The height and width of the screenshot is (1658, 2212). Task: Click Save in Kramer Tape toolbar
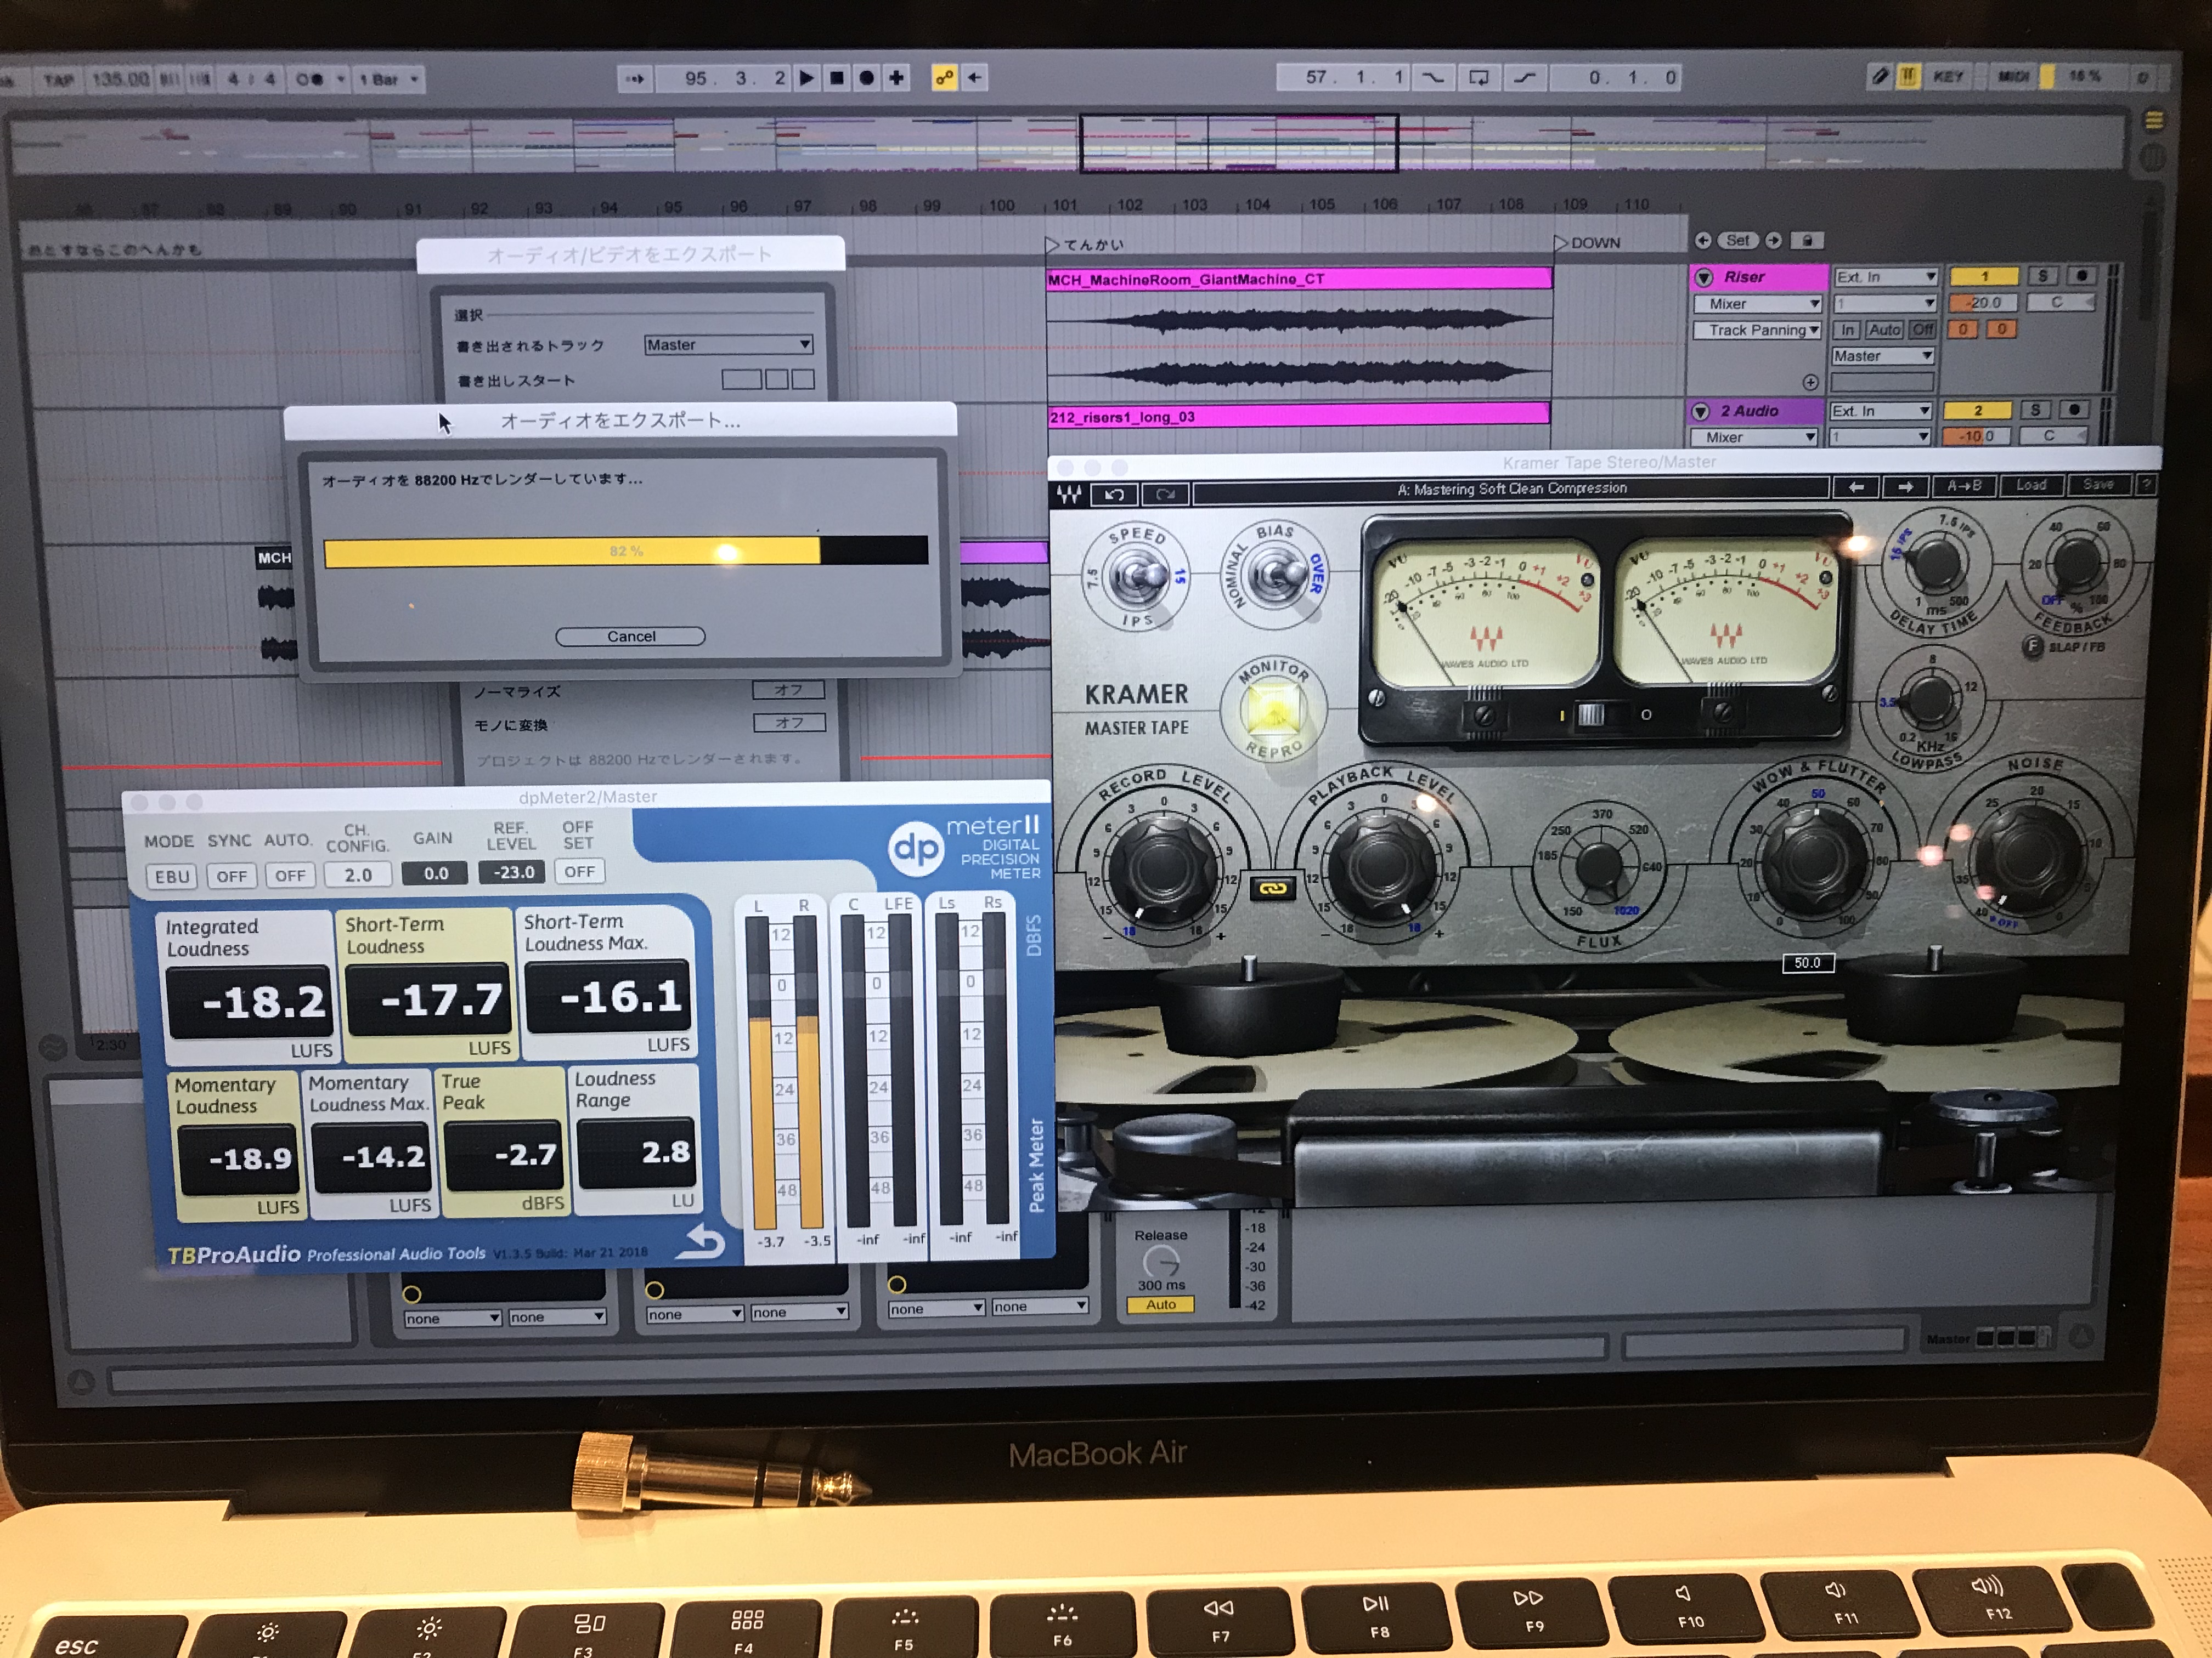2098,484
